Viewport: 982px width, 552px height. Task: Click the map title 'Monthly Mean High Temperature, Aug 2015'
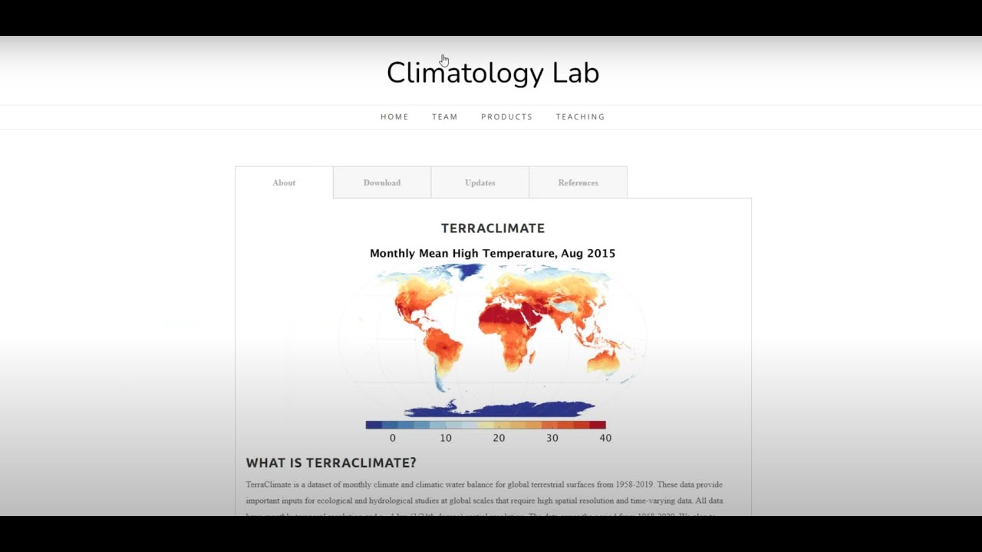493,253
